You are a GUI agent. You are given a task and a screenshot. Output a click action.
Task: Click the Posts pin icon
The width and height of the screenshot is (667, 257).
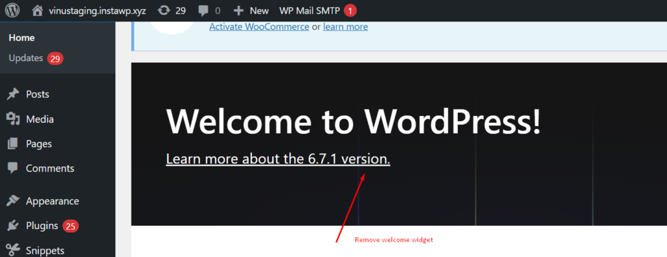click(x=13, y=94)
